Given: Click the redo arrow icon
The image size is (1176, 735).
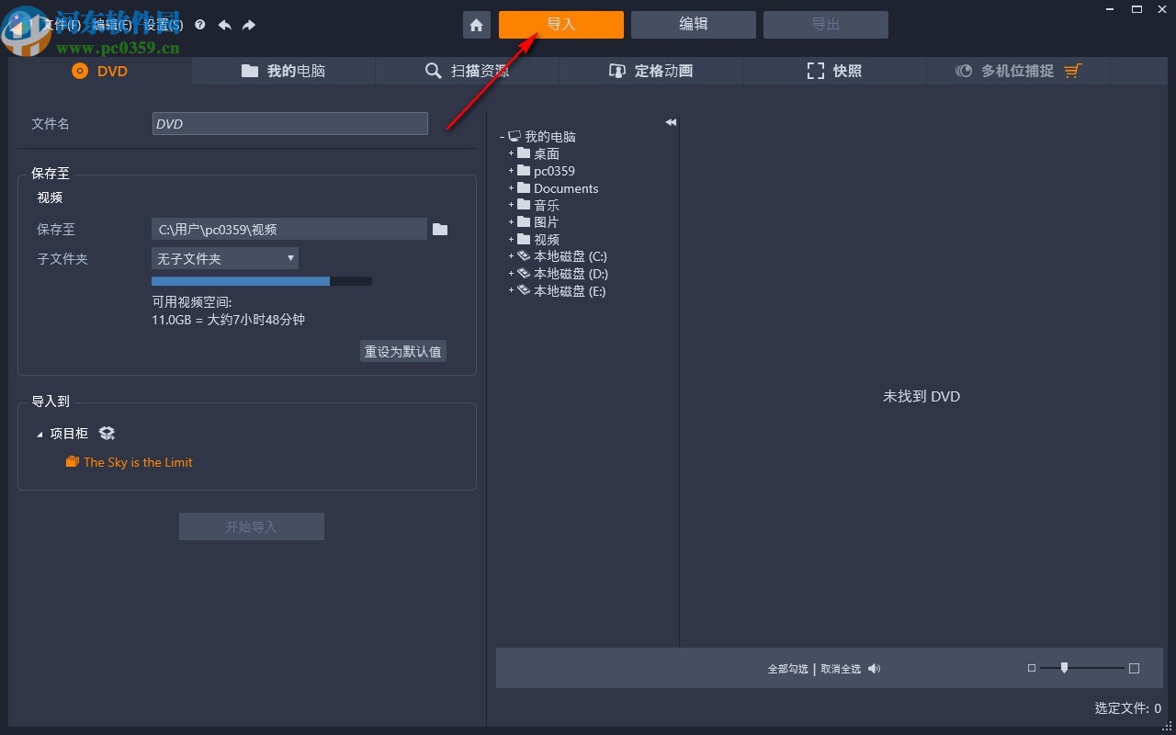Looking at the screenshot, I should (x=248, y=25).
